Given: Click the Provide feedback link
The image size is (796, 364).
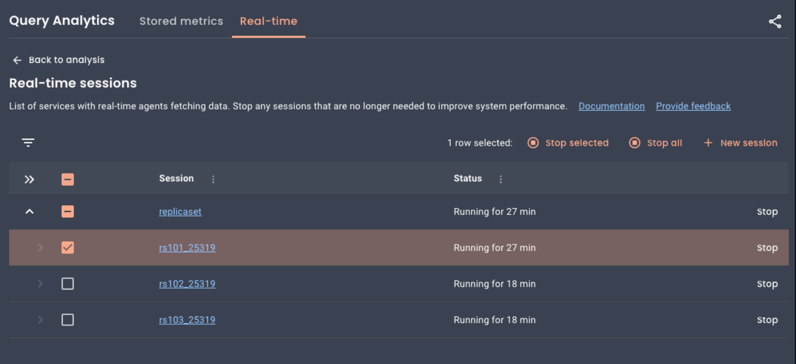Looking at the screenshot, I should 693,106.
